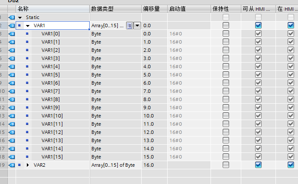Click offset 10.0 of VAR1[10]
This screenshot has width=298, height=184.
[x=154, y=116]
